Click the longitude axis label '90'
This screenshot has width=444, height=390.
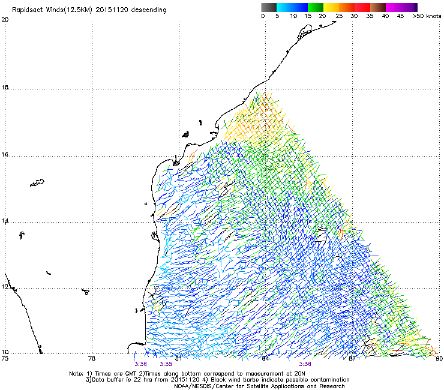click(x=439, y=359)
